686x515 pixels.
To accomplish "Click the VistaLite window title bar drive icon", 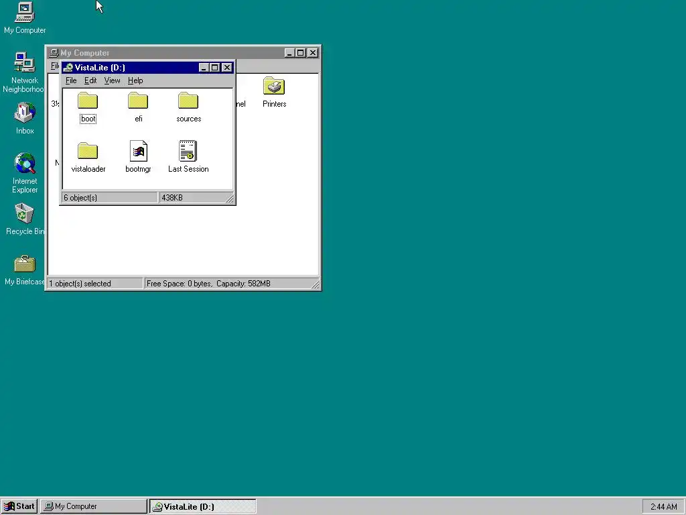I will [x=68, y=68].
